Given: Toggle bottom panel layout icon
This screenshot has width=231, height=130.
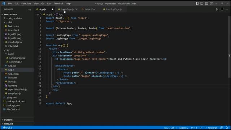Looking at the screenshot, I should coord(202,3).
